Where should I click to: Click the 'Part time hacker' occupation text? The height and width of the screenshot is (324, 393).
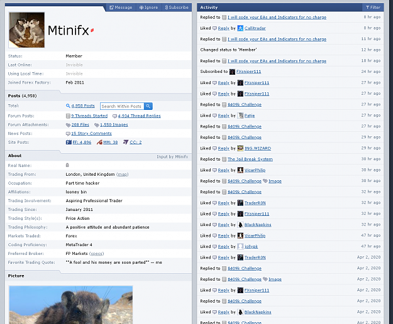point(82,183)
